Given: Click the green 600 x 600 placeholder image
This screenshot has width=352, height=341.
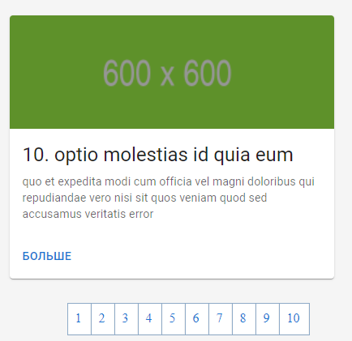Looking at the screenshot, I should [x=172, y=72].
